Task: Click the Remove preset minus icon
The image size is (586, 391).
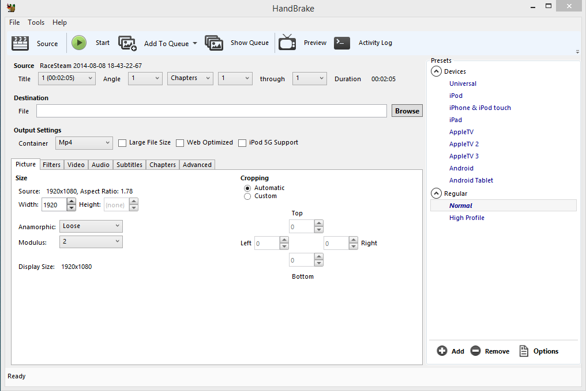Action: pyautogui.click(x=475, y=351)
